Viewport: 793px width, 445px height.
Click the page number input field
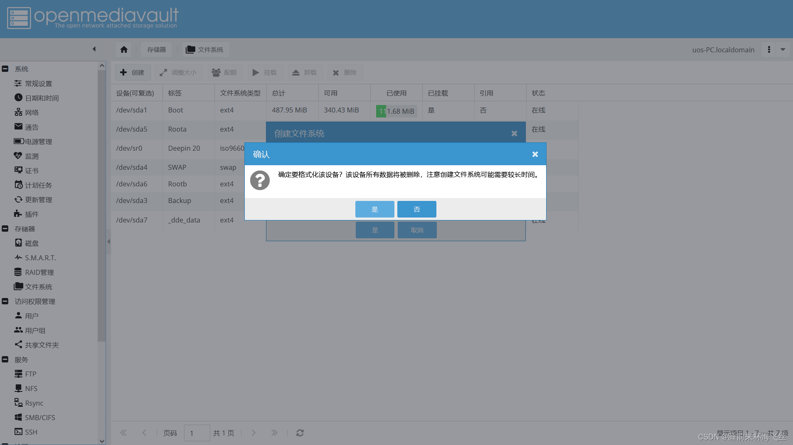(197, 433)
